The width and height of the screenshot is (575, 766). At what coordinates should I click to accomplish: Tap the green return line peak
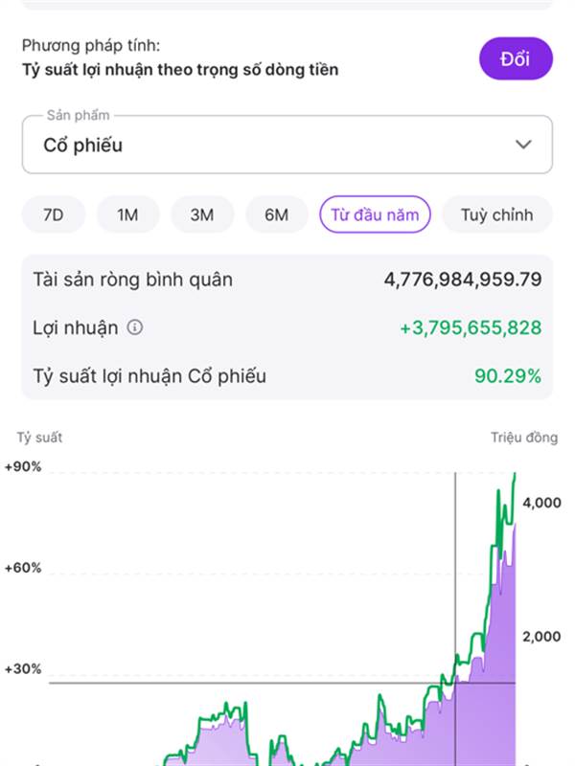pyautogui.click(x=515, y=476)
